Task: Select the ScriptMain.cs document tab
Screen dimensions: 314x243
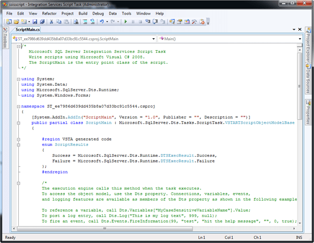Action: coord(27,30)
